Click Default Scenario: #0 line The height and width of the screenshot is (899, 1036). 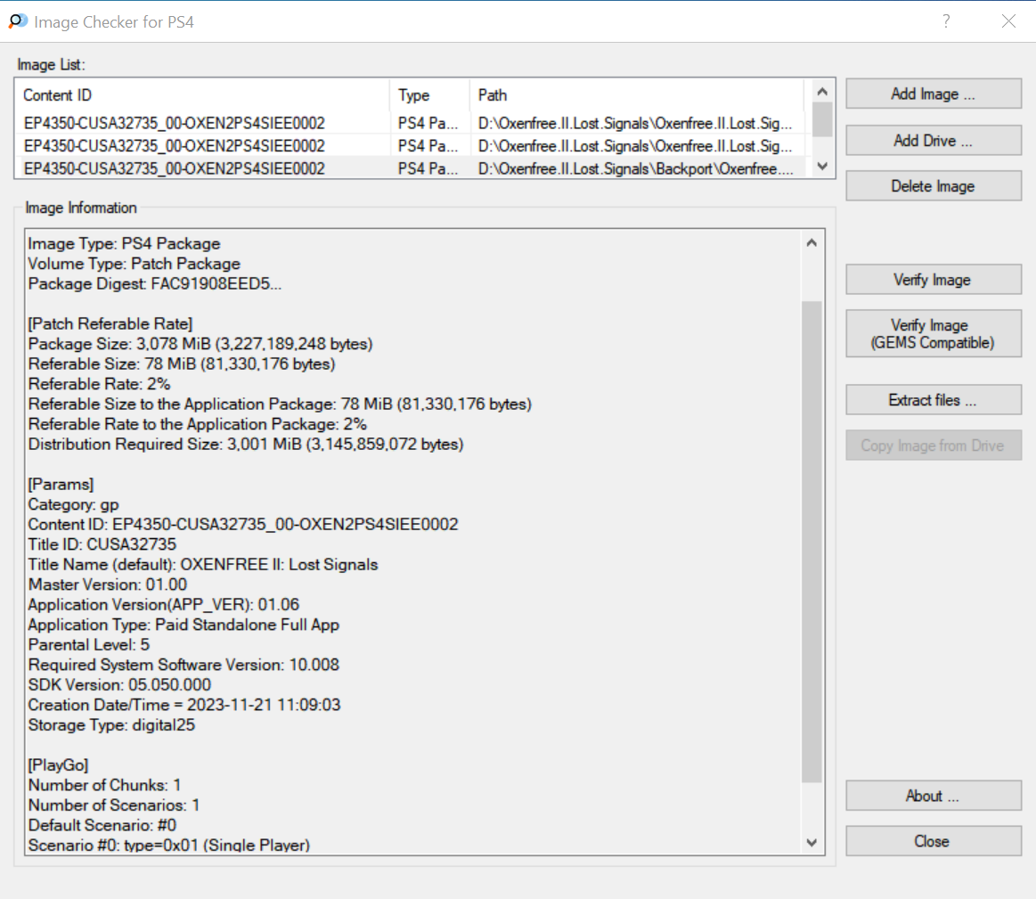pyautogui.click(x=102, y=825)
